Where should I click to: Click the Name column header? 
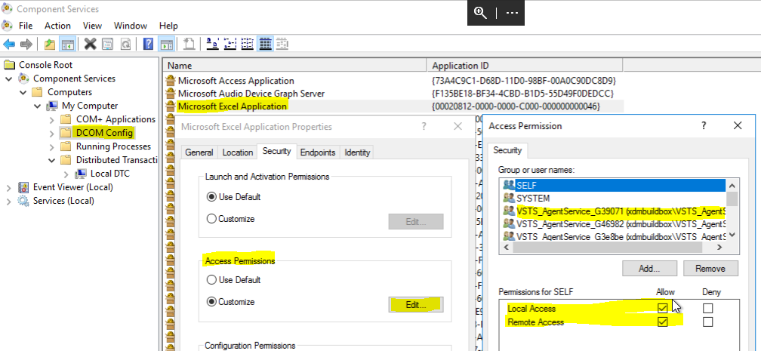(295, 66)
